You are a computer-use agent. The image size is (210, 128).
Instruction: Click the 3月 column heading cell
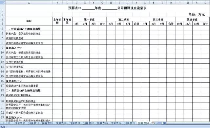(94, 24)
